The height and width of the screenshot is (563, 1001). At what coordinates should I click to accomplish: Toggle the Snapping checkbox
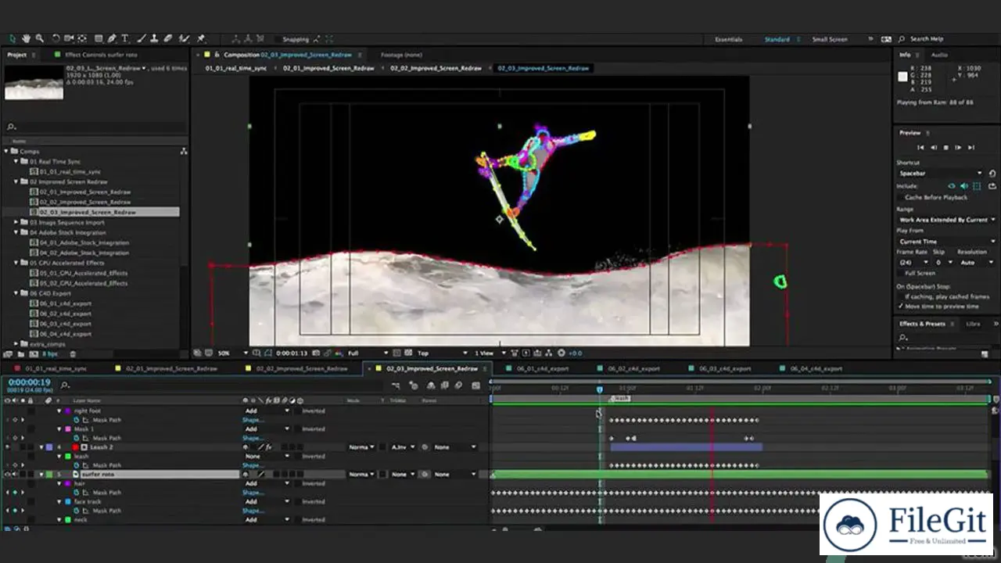[277, 39]
